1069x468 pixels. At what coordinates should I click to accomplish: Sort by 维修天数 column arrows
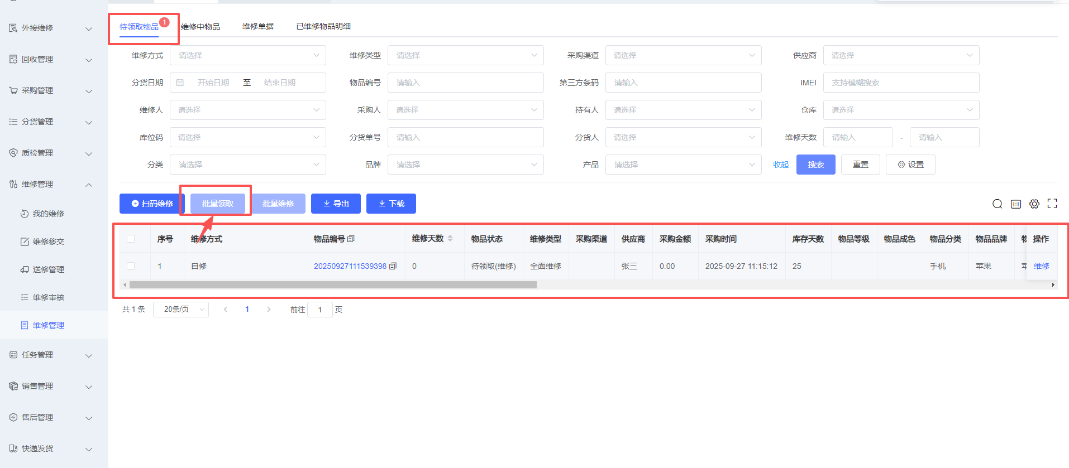click(x=450, y=239)
